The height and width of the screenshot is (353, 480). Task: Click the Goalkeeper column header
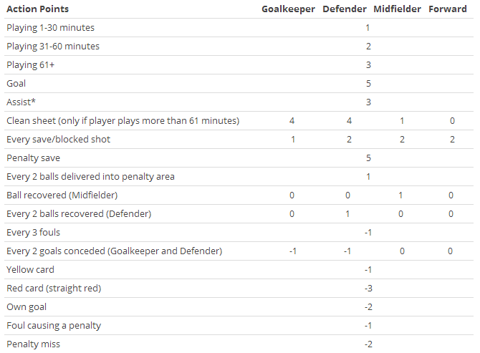coord(288,9)
